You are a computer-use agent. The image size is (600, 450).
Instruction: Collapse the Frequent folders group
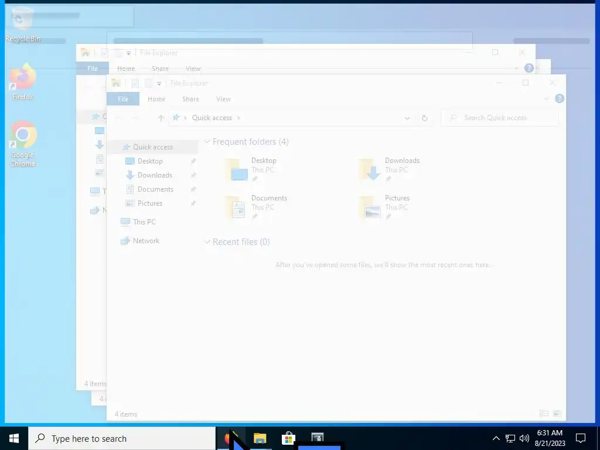[x=207, y=142]
